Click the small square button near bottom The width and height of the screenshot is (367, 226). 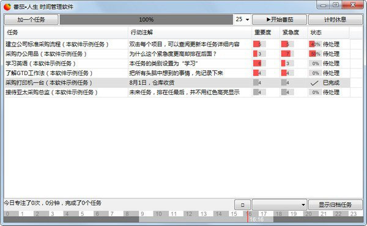[x=242, y=205]
